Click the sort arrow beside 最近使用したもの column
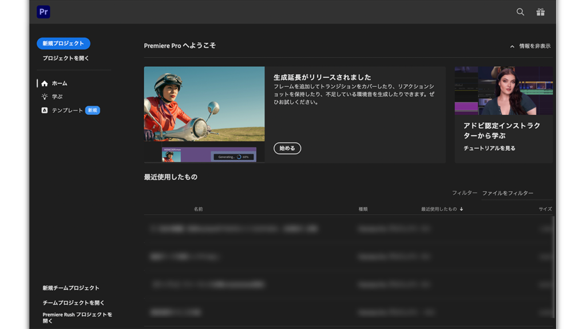Screen dimensions: 586x329 [462, 209]
